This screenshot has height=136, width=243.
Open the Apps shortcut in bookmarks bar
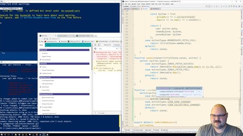click(41, 42)
